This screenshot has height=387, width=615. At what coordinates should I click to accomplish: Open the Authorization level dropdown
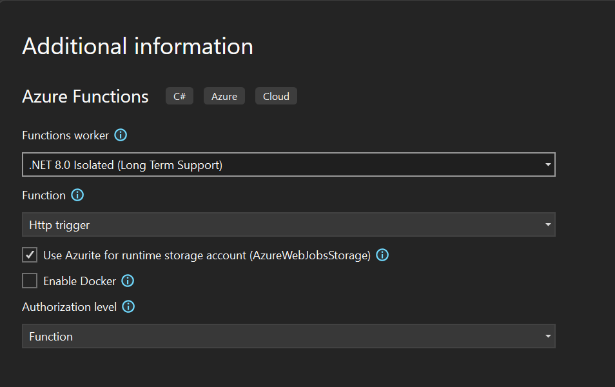click(548, 336)
